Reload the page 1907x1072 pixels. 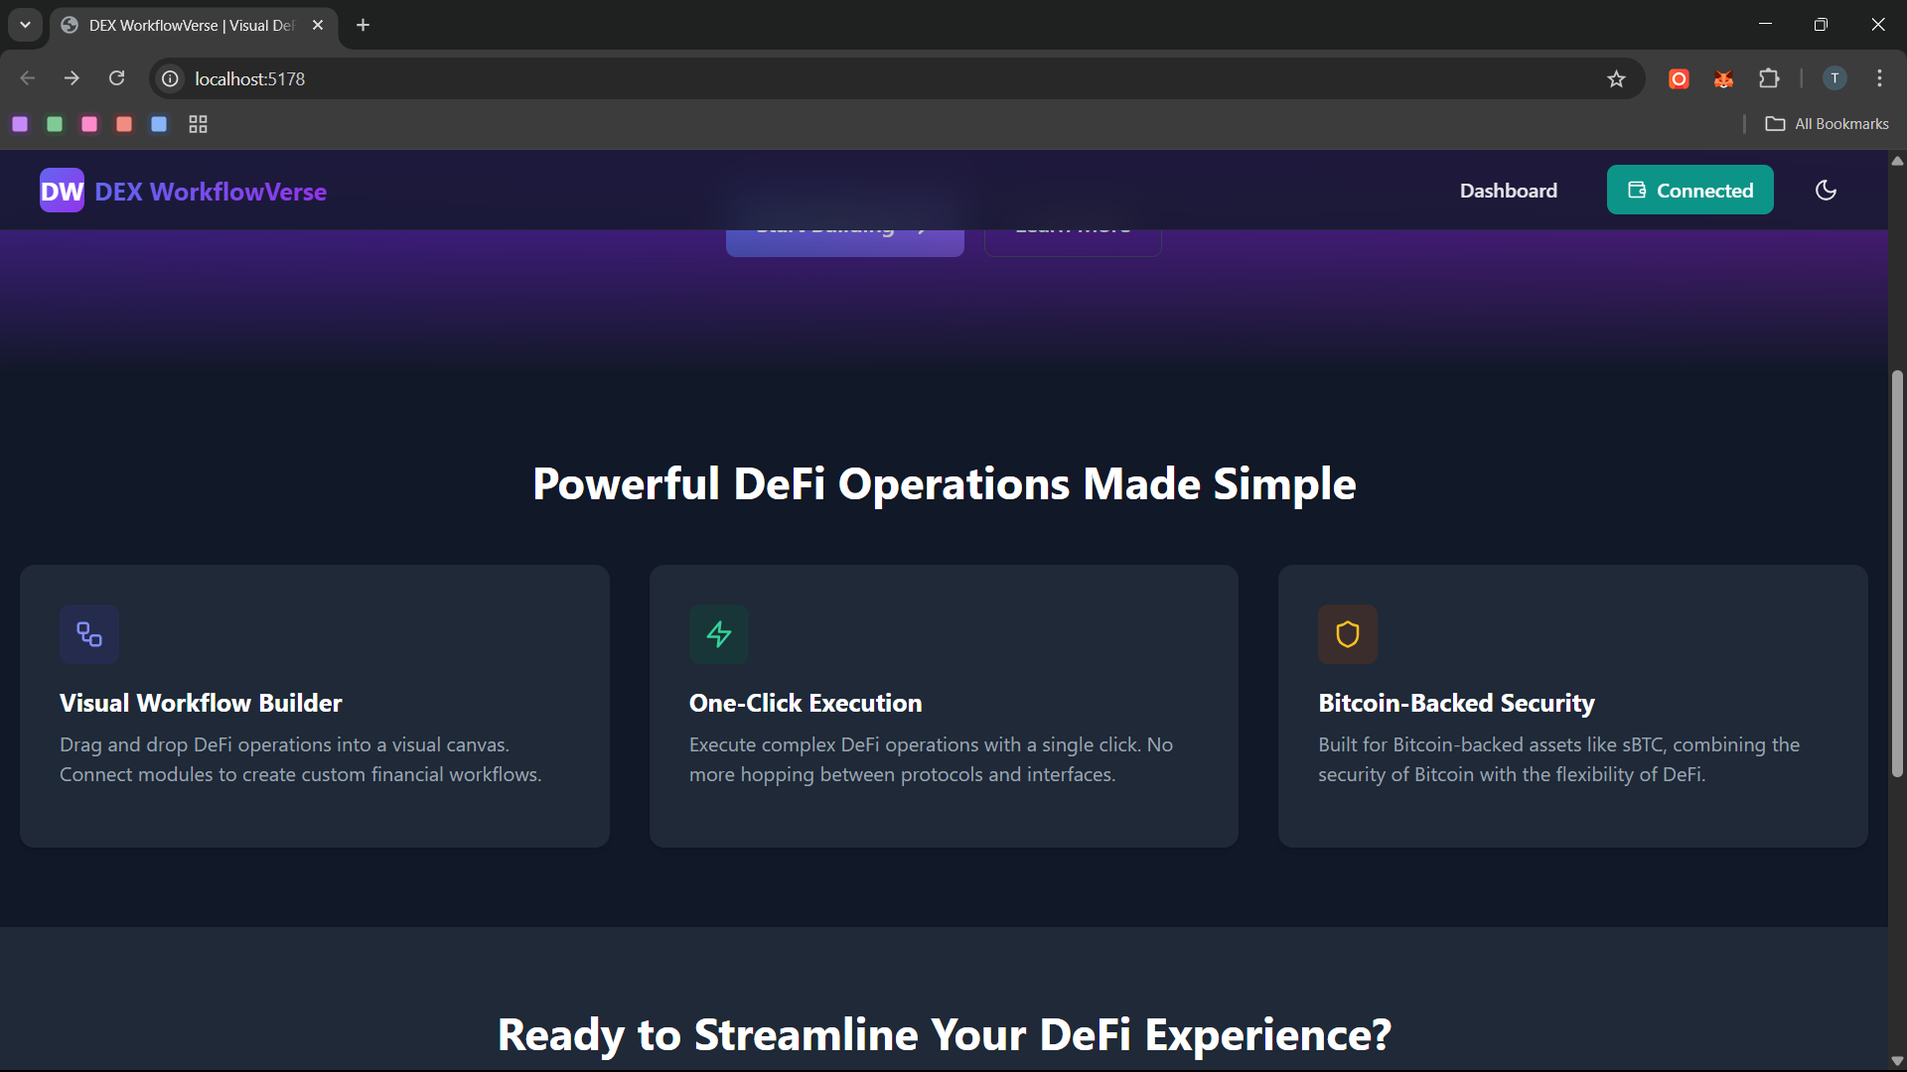coord(117,78)
